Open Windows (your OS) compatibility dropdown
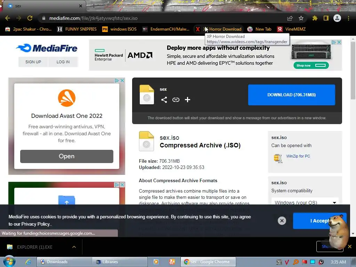 click(305, 202)
